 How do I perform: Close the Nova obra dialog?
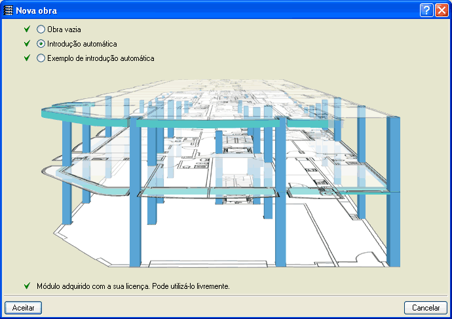tap(442, 10)
